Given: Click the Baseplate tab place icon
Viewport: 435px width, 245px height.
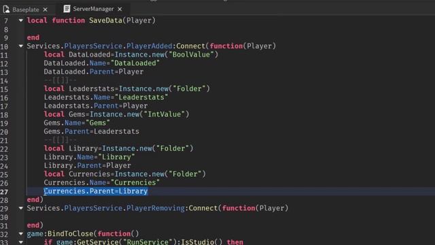Looking at the screenshot, I should 6,10.
